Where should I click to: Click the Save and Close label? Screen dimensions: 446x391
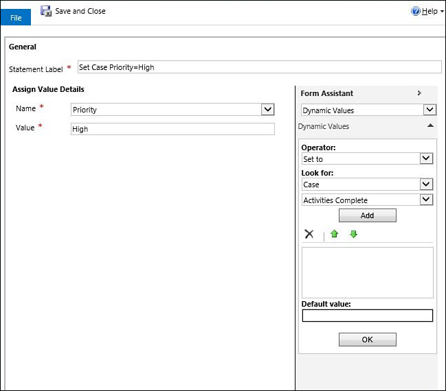pos(80,11)
